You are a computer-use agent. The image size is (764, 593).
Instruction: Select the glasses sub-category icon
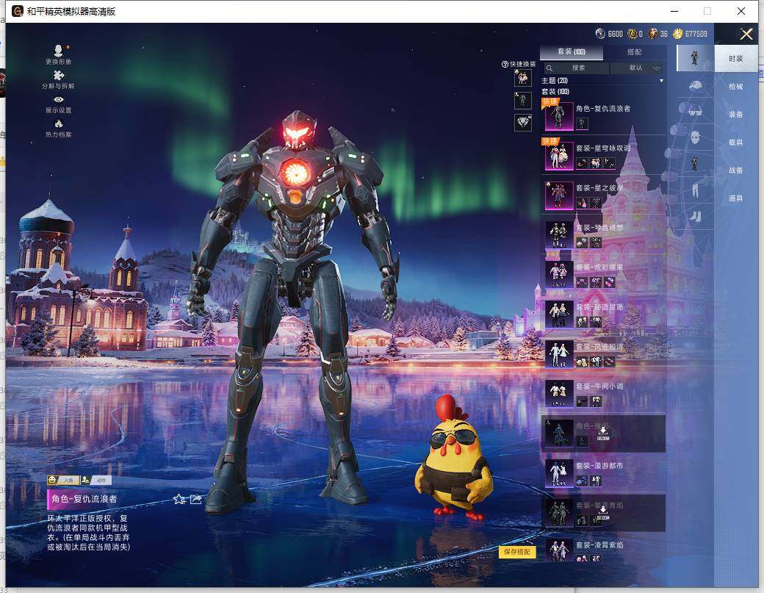[695, 112]
